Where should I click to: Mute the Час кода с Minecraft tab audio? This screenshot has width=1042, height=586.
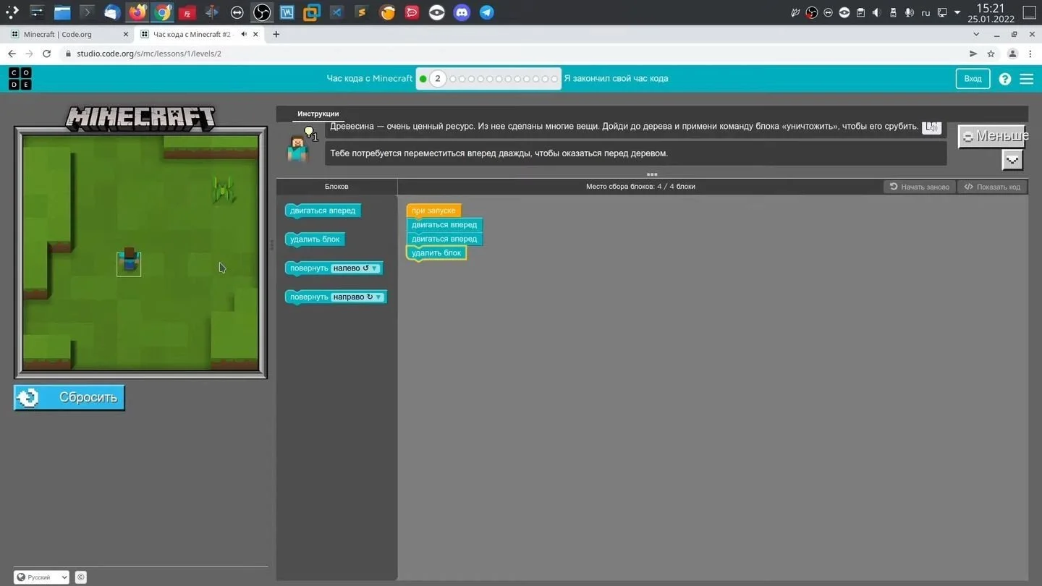click(244, 34)
